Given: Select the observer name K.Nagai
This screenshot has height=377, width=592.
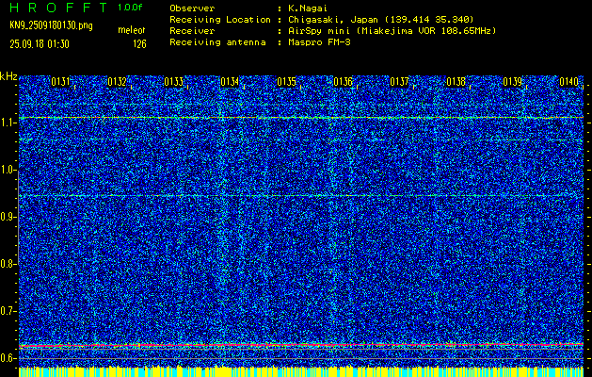Looking at the screenshot, I should (308, 8).
